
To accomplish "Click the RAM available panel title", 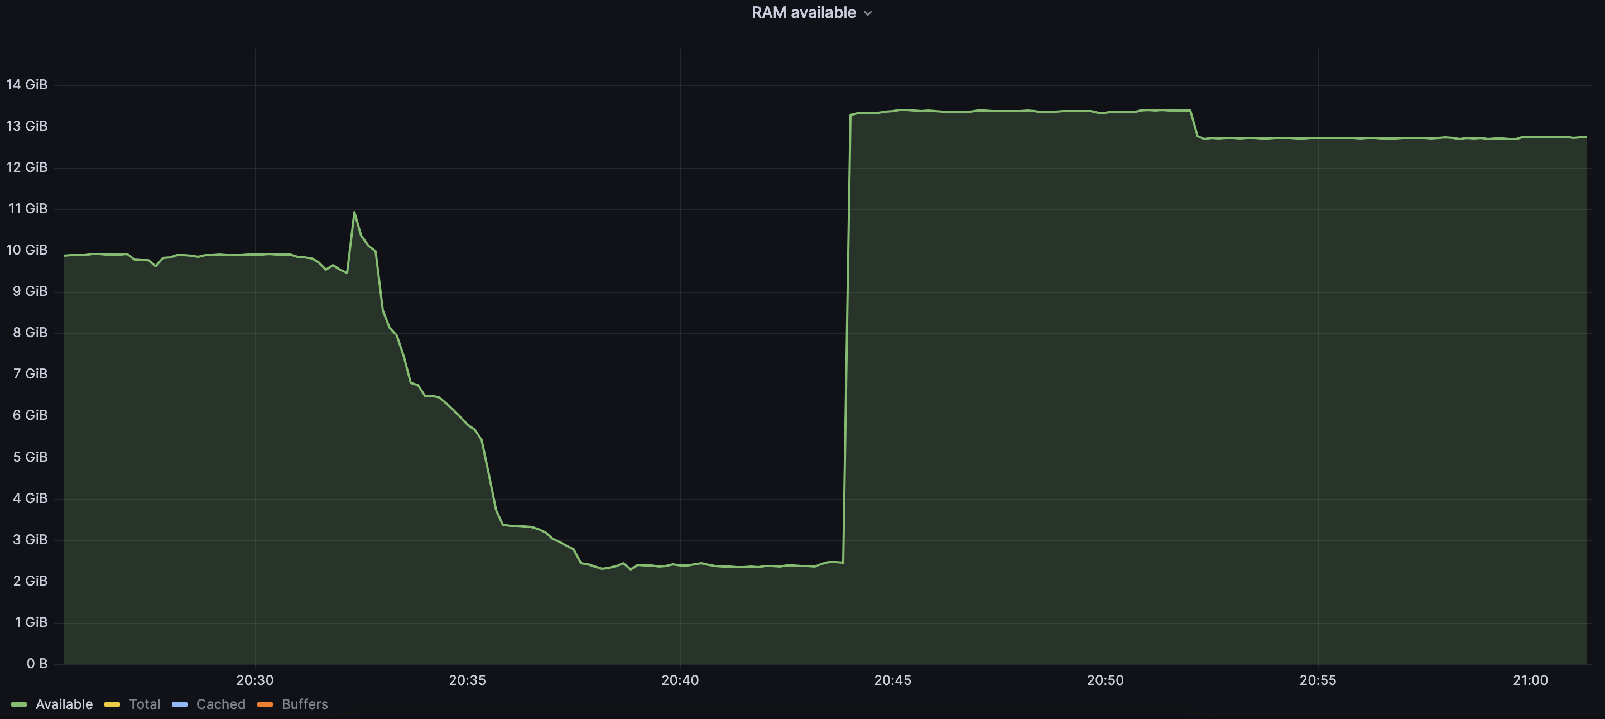I will [x=803, y=12].
